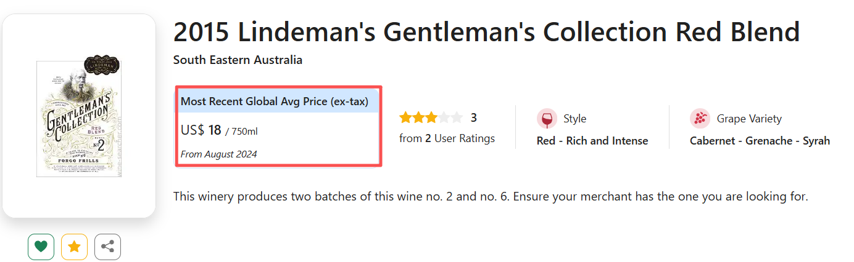Viewport: 854px width, 262px height.
Task: Click Red - Rich and Intense style link
Action: pos(592,141)
